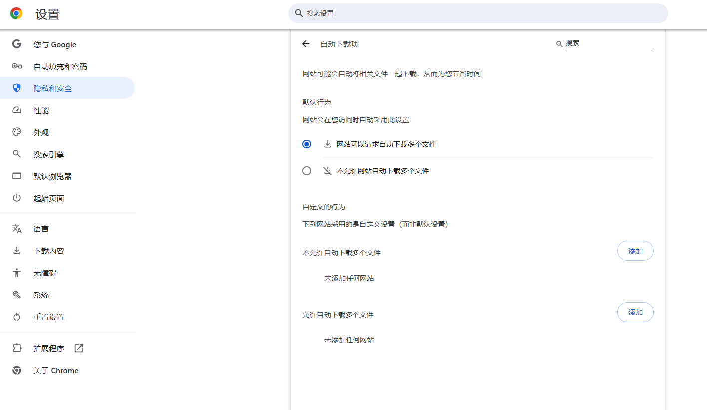Viewport: 707px width, 410px height.
Task: Click download icon next to 网站可以请求自动下载多个文件
Action: coord(328,144)
